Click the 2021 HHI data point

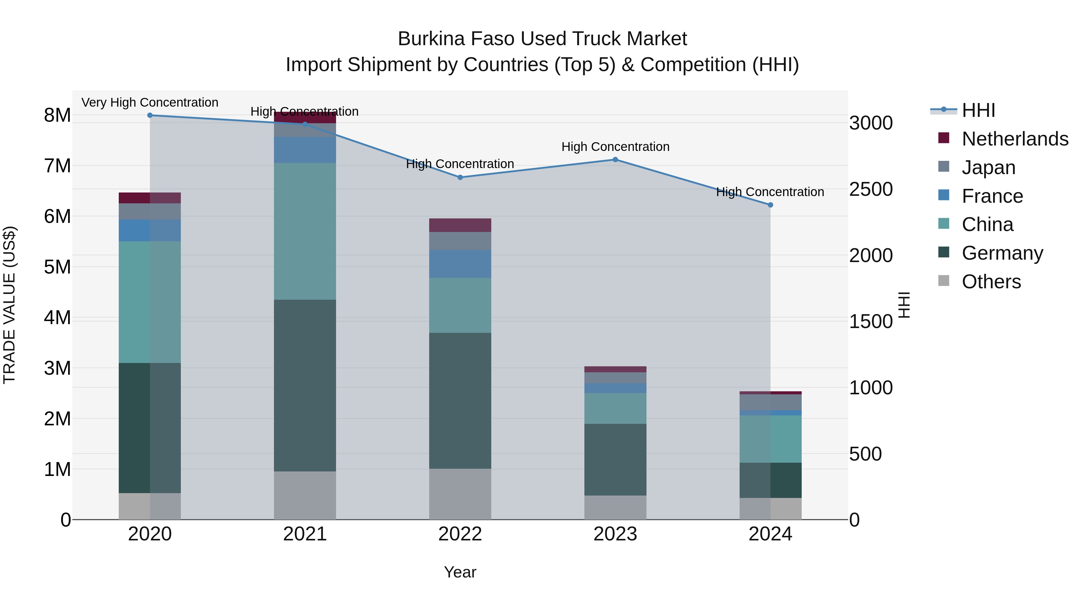coord(305,124)
